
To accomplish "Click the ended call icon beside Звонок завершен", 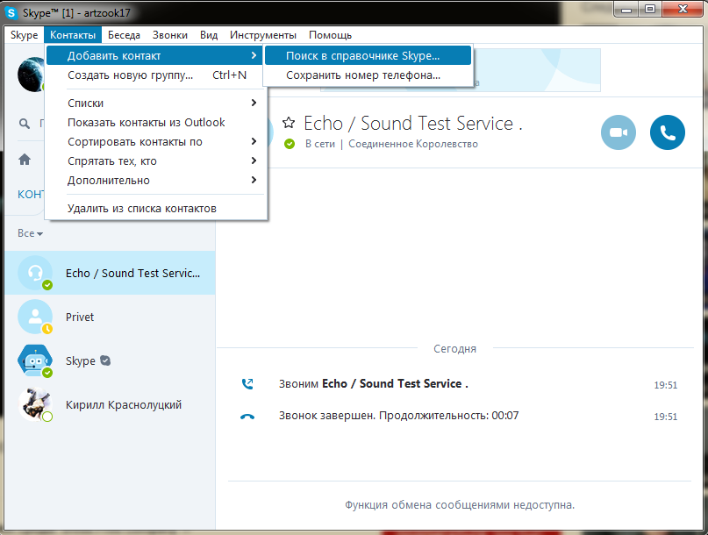I will click(247, 417).
